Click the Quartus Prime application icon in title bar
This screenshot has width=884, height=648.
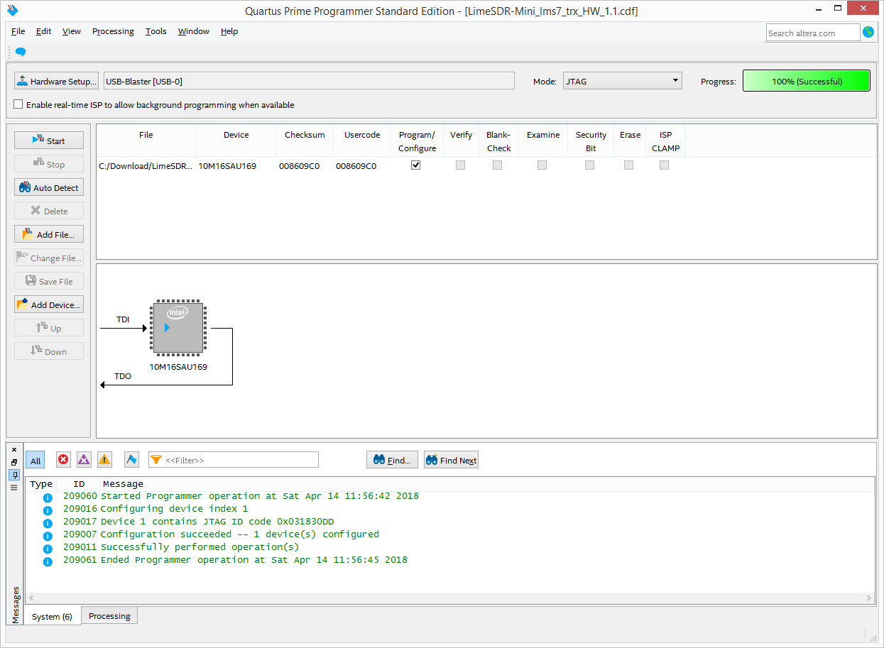(x=12, y=11)
